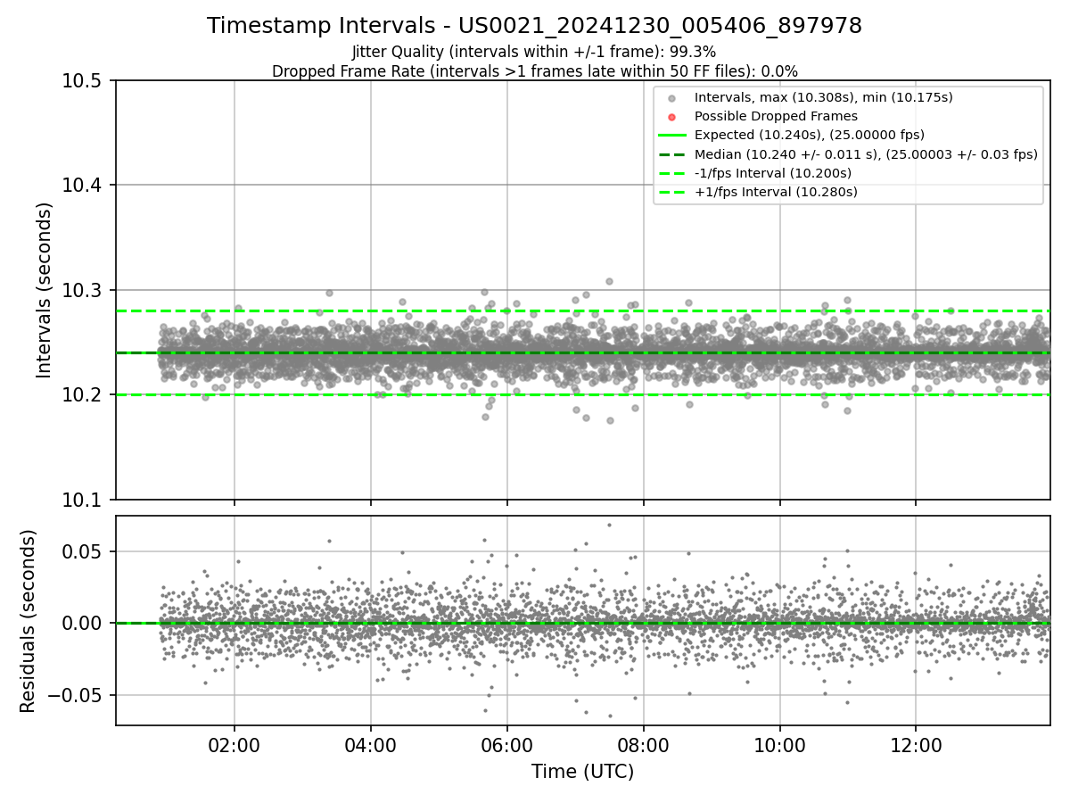Viewport: 1070px width, 803px height.
Task: Click the 'Residuals (seconds)' y-axis label
Action: click(29, 621)
